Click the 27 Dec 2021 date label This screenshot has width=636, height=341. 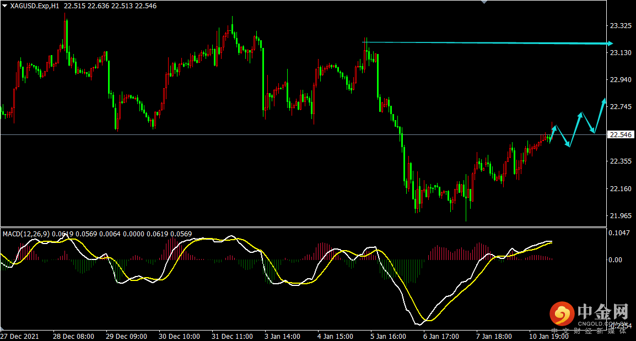coord(19,336)
